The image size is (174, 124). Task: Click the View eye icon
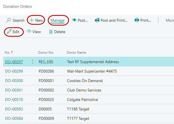pyautogui.click(x=29, y=32)
